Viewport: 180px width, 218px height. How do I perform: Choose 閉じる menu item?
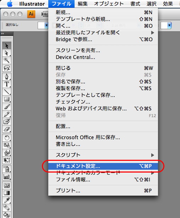pyautogui.click(x=103, y=68)
